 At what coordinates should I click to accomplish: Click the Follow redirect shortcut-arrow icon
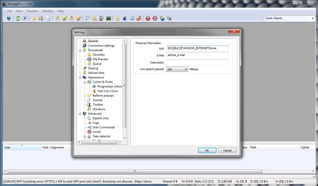tap(25, 18)
